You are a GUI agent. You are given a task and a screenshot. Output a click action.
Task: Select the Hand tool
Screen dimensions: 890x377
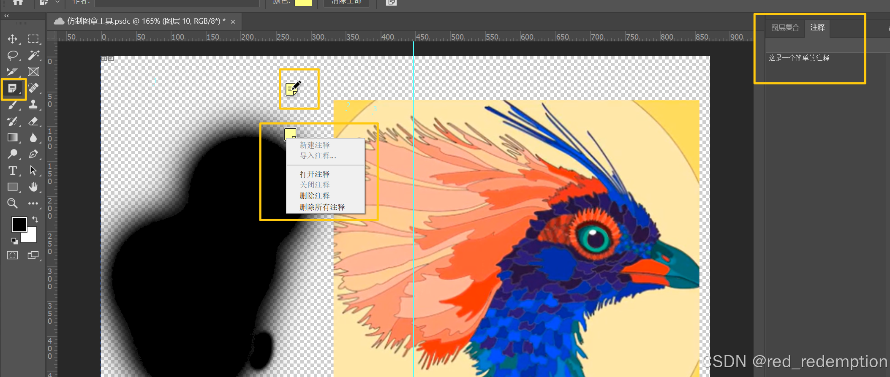33,187
